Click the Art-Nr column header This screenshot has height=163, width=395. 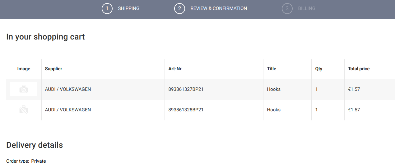point(175,69)
